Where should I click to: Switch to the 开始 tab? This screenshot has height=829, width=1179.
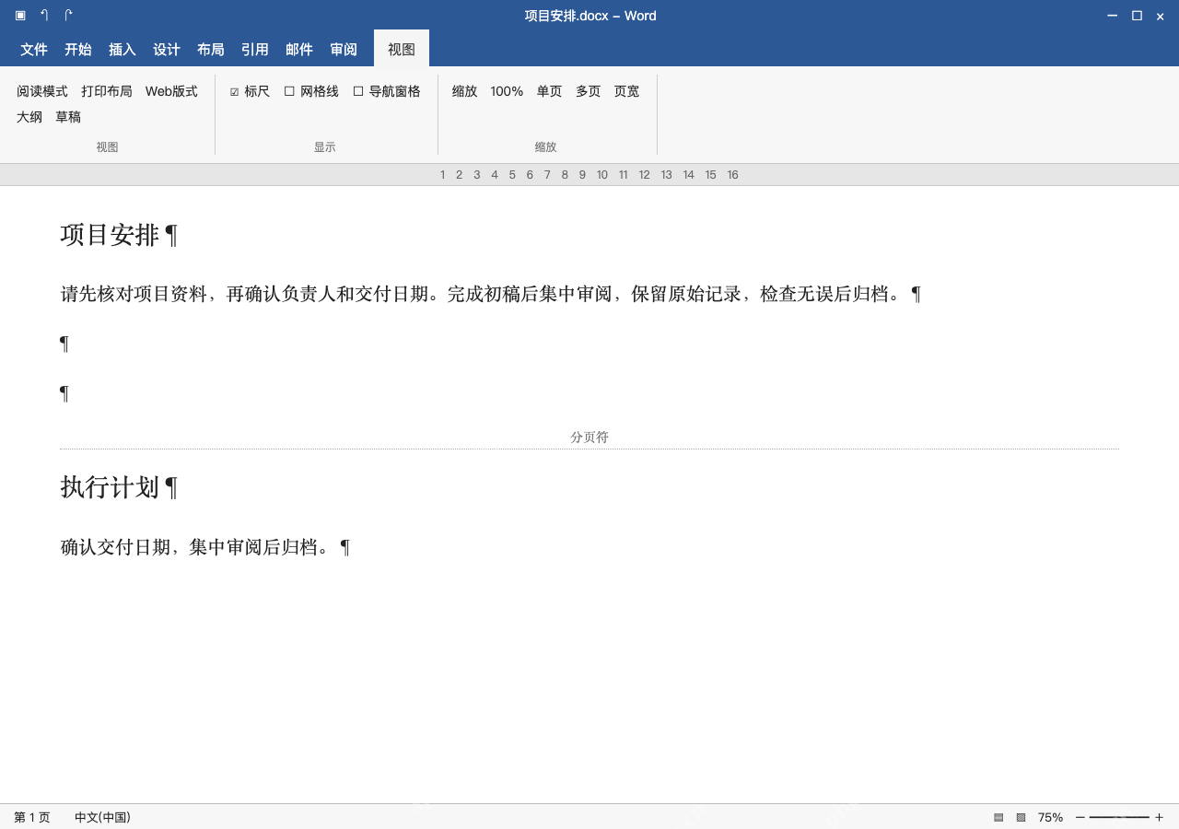(78, 50)
